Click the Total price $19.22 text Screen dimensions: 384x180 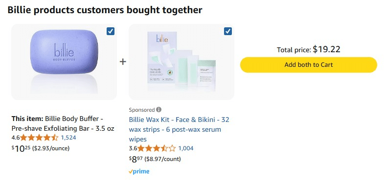[x=308, y=50]
